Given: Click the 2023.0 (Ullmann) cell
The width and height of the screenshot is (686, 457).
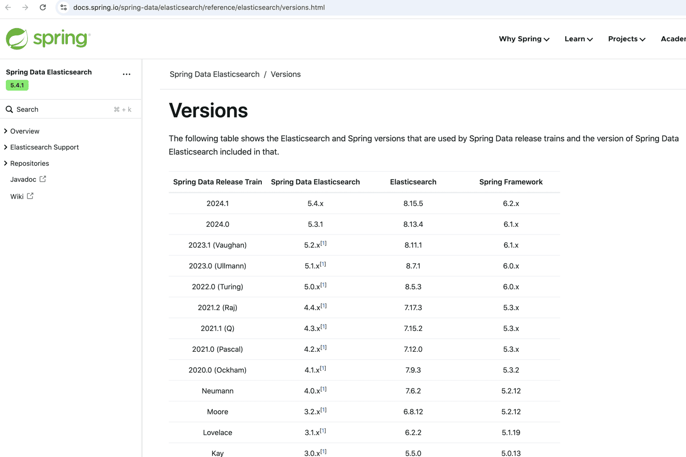Looking at the screenshot, I should pos(218,266).
